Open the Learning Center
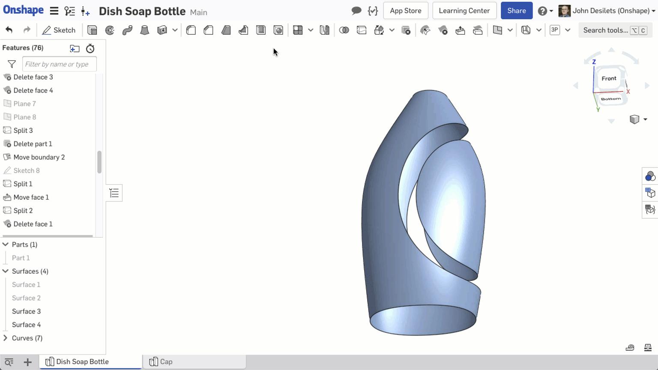The image size is (658, 370). [464, 11]
